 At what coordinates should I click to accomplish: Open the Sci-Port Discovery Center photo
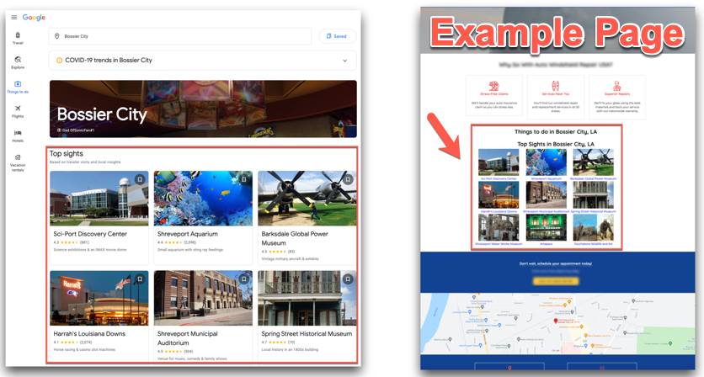tap(99, 198)
